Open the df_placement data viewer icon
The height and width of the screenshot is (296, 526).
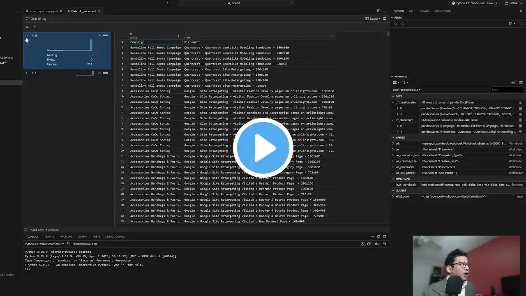[x=521, y=120]
